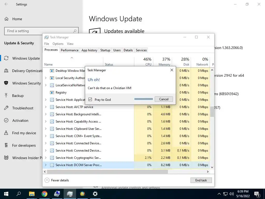Close the Uh oh dialog

(x=172, y=70)
